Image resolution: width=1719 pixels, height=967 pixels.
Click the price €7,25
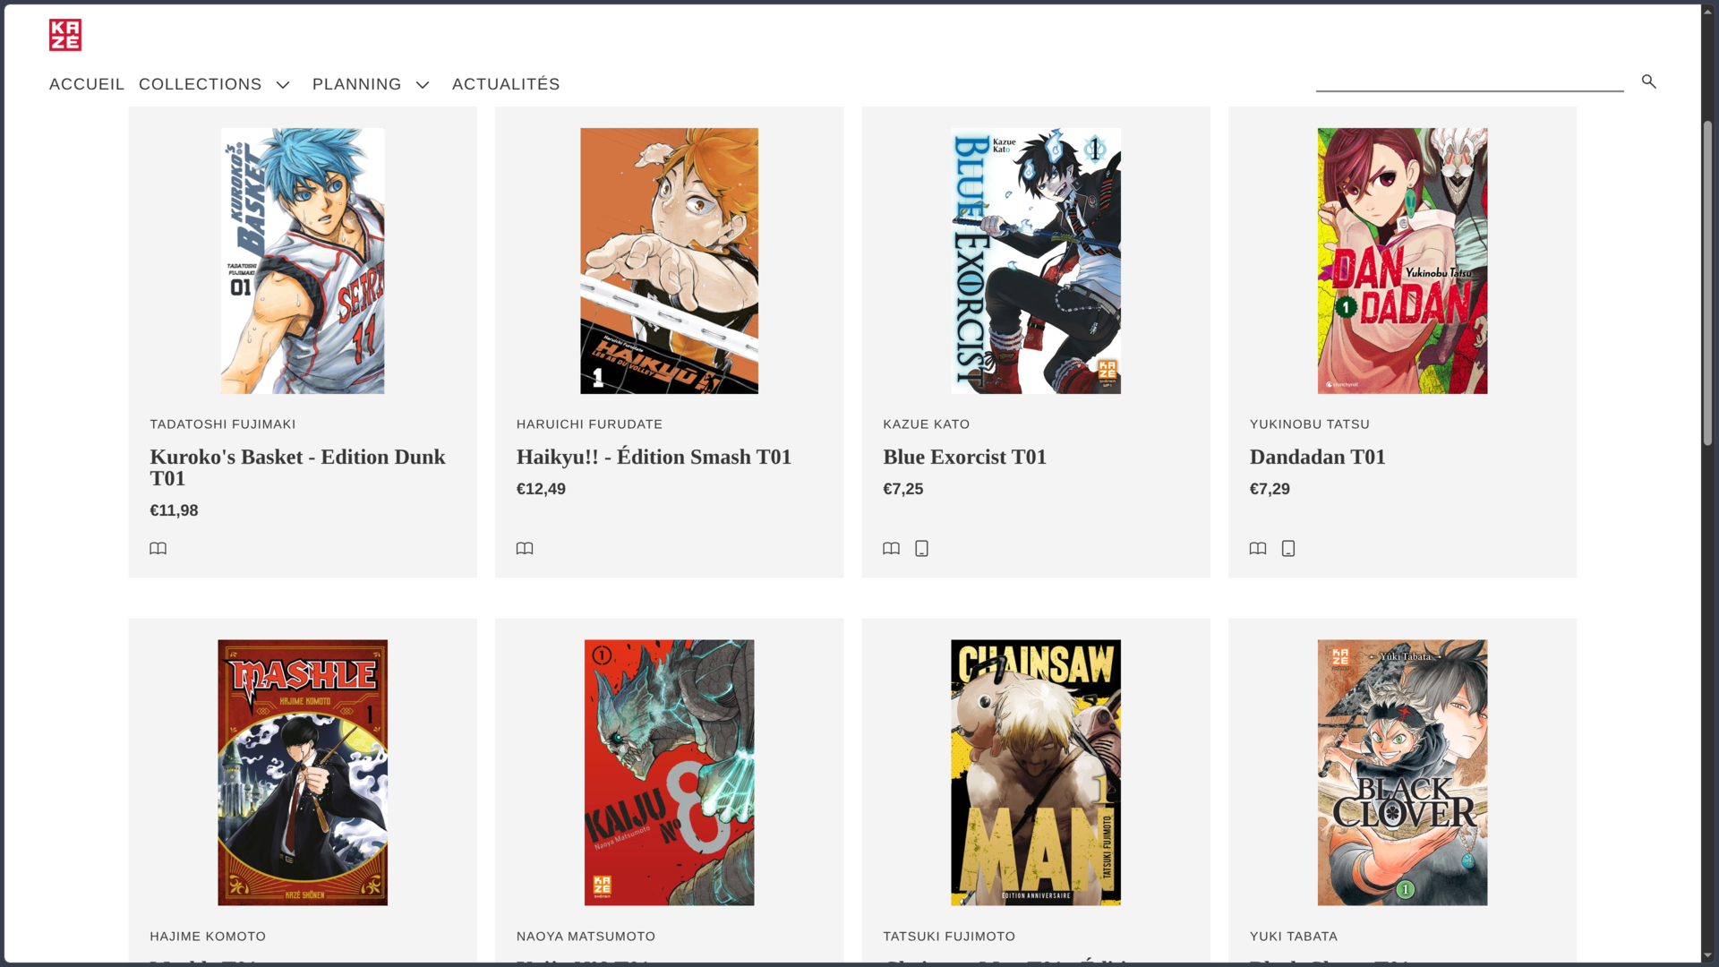(903, 489)
